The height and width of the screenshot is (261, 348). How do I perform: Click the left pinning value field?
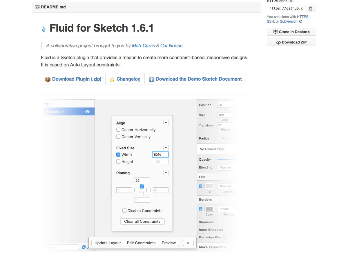coord(124,190)
